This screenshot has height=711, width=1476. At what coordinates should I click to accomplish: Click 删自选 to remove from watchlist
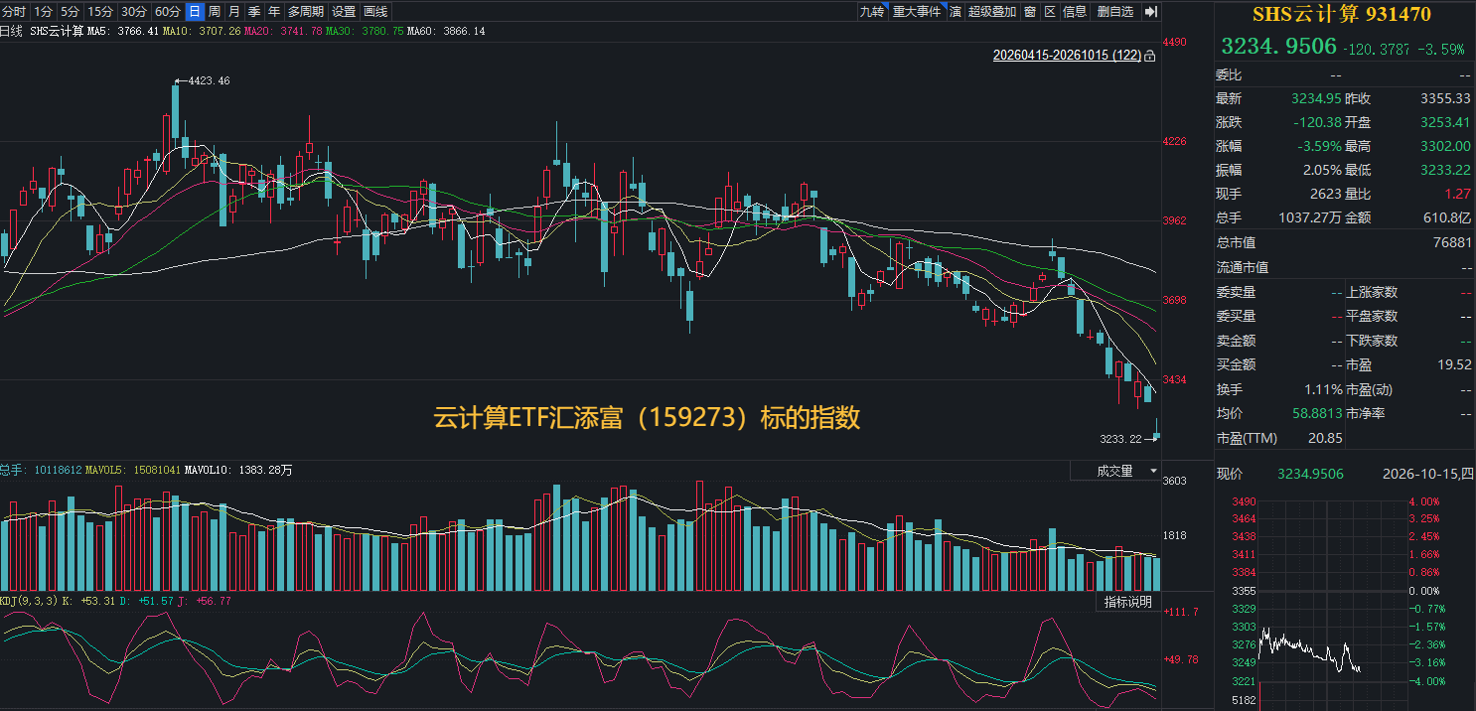(x=1115, y=12)
